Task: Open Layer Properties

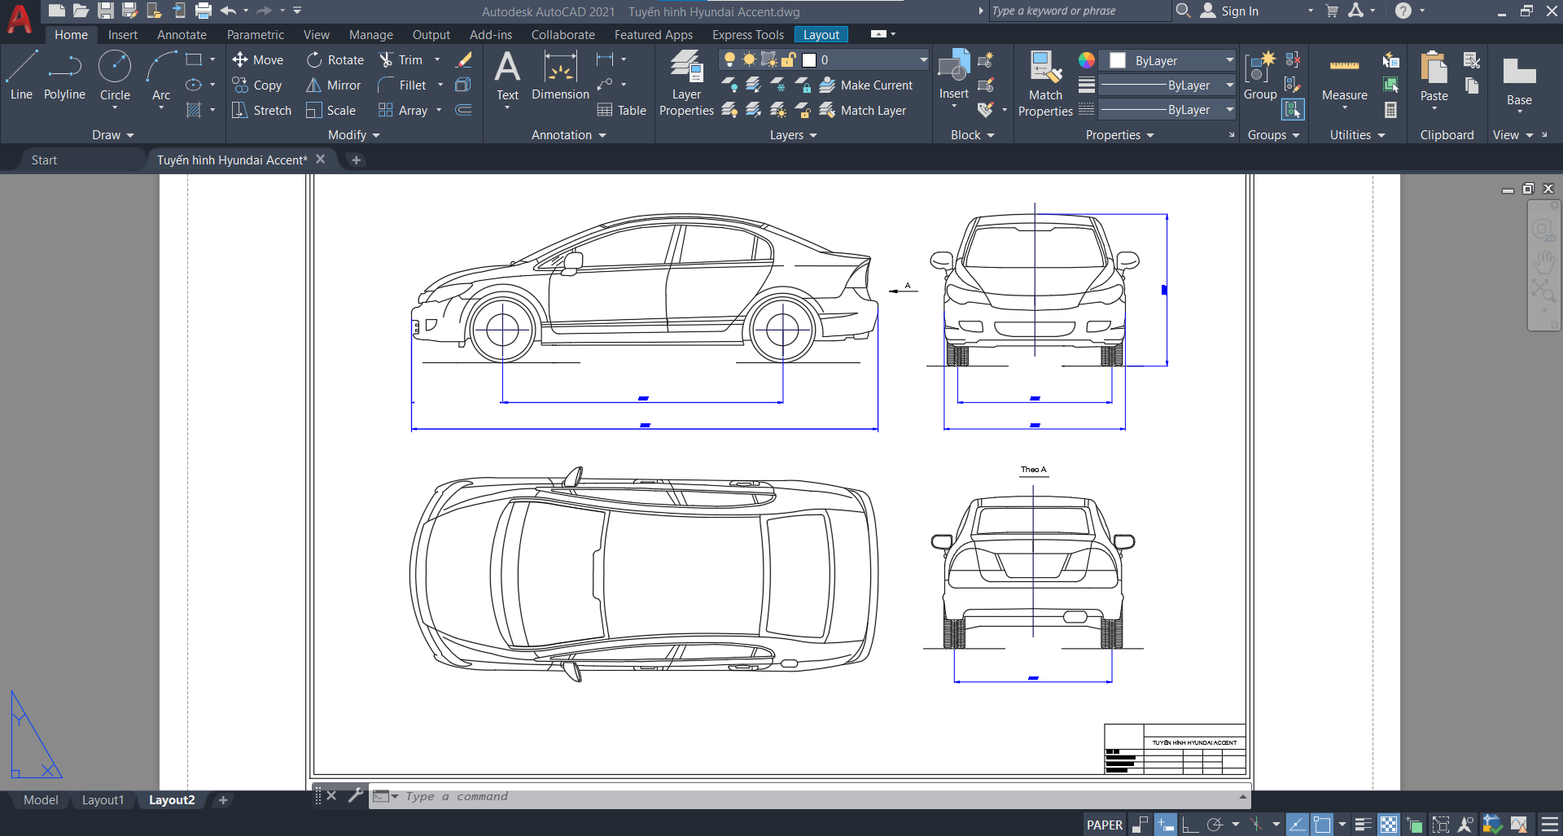Action: pos(686,83)
